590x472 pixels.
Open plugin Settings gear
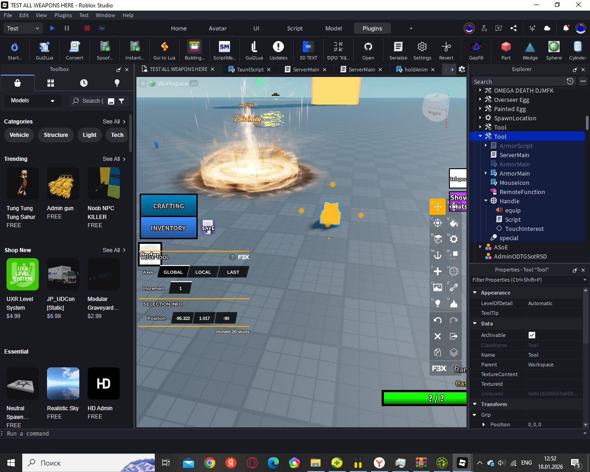pyautogui.click(x=422, y=50)
